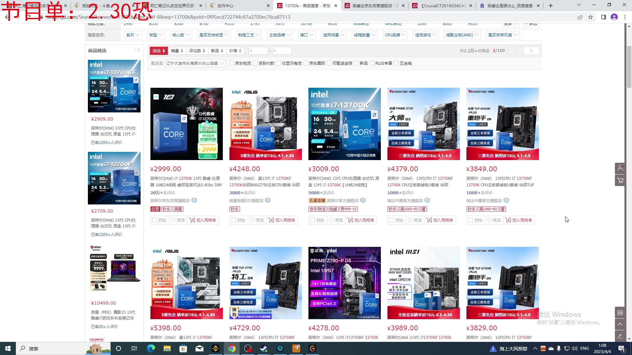Enable the 可配送全球 checkbox
632x355 pixels.
point(329,63)
